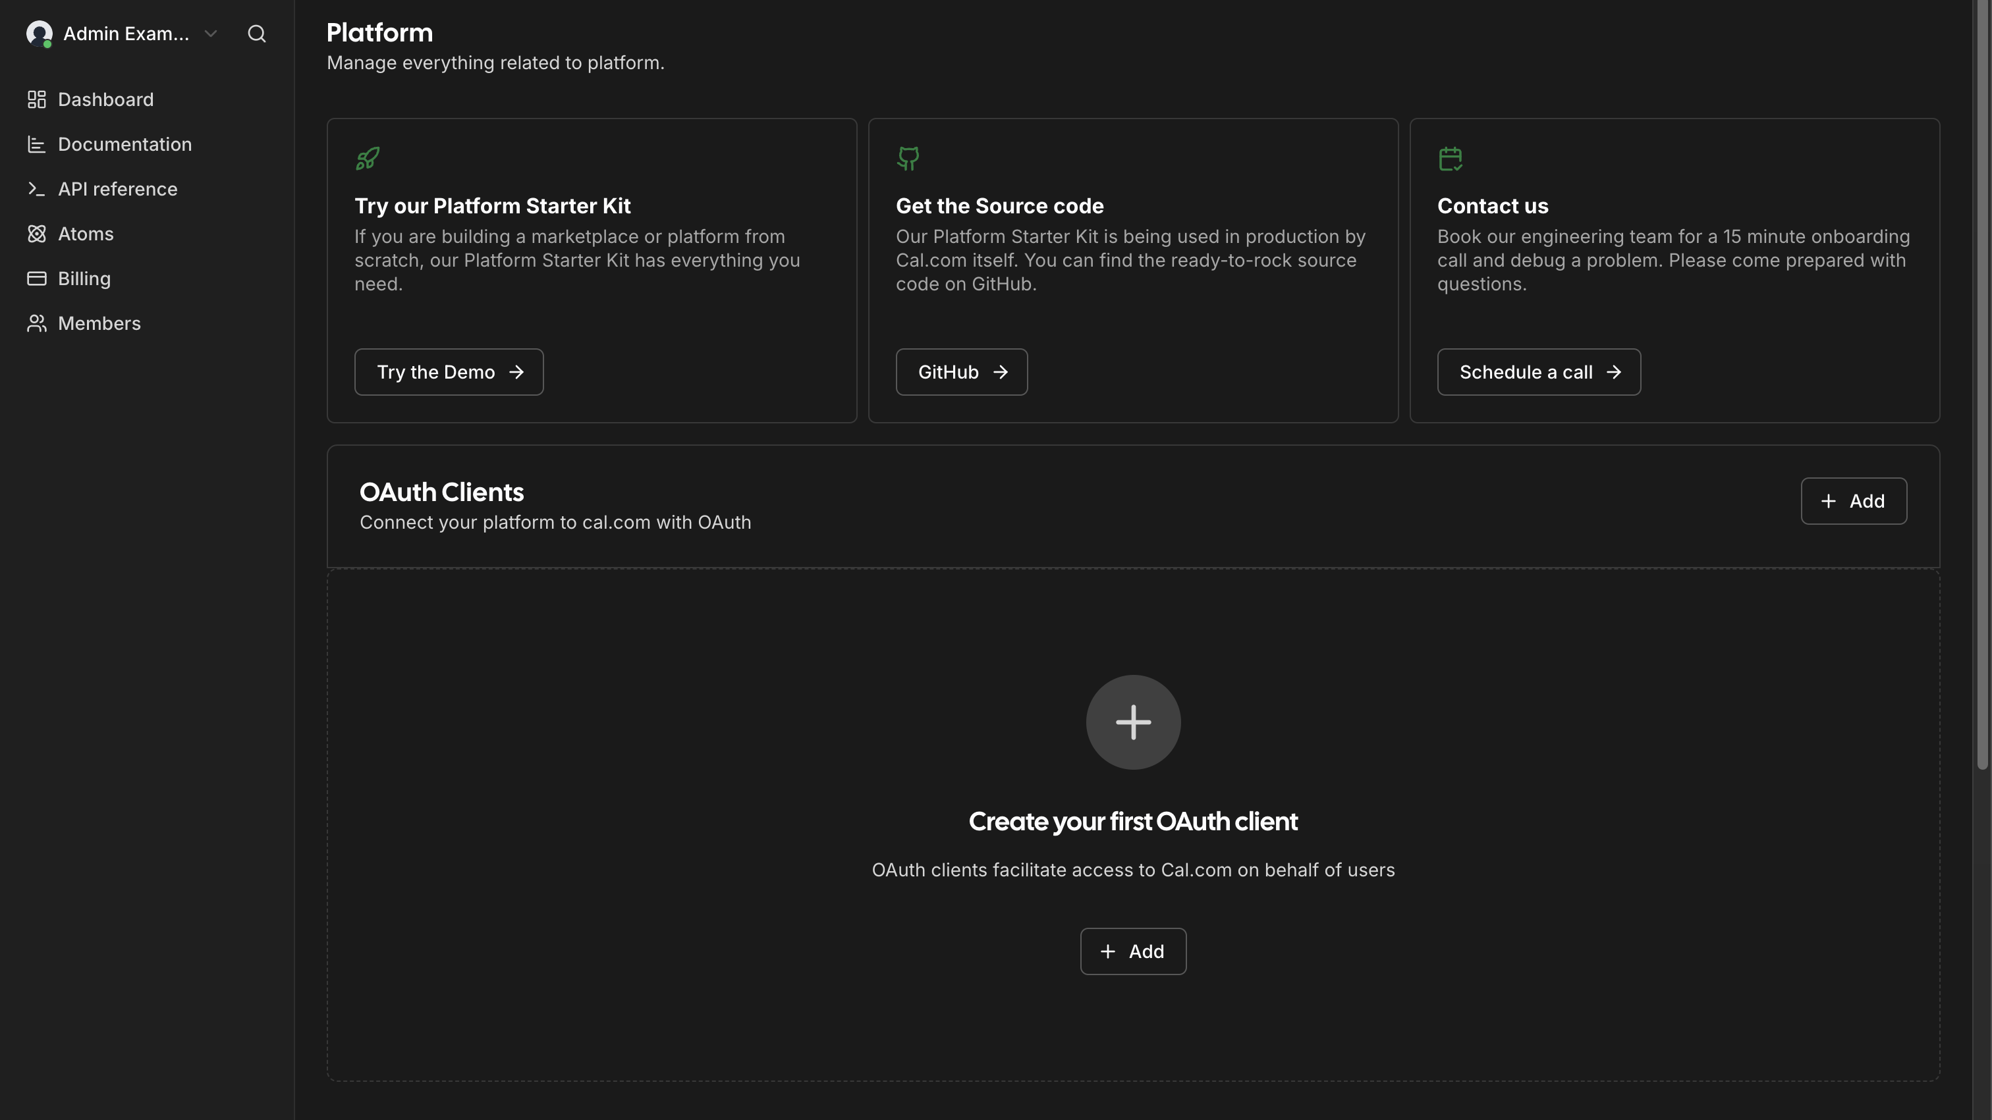This screenshot has width=1992, height=1120.
Task: Open Members in sidebar
Action: point(99,324)
